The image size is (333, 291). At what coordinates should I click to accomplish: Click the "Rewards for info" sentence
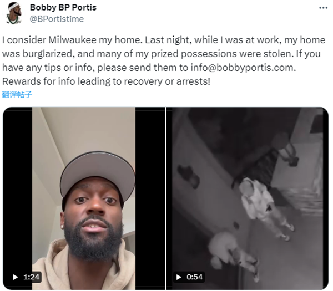click(x=106, y=81)
